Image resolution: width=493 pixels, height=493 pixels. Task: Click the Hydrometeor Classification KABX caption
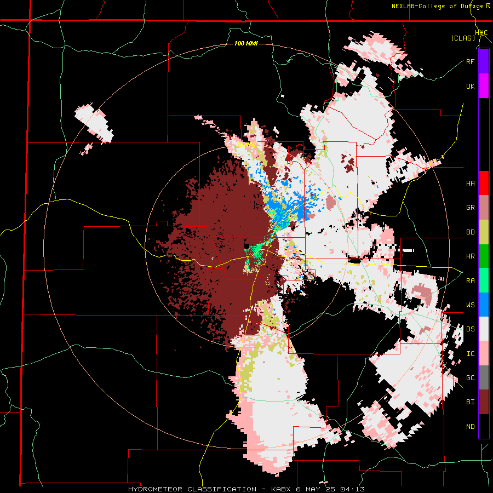point(246,489)
